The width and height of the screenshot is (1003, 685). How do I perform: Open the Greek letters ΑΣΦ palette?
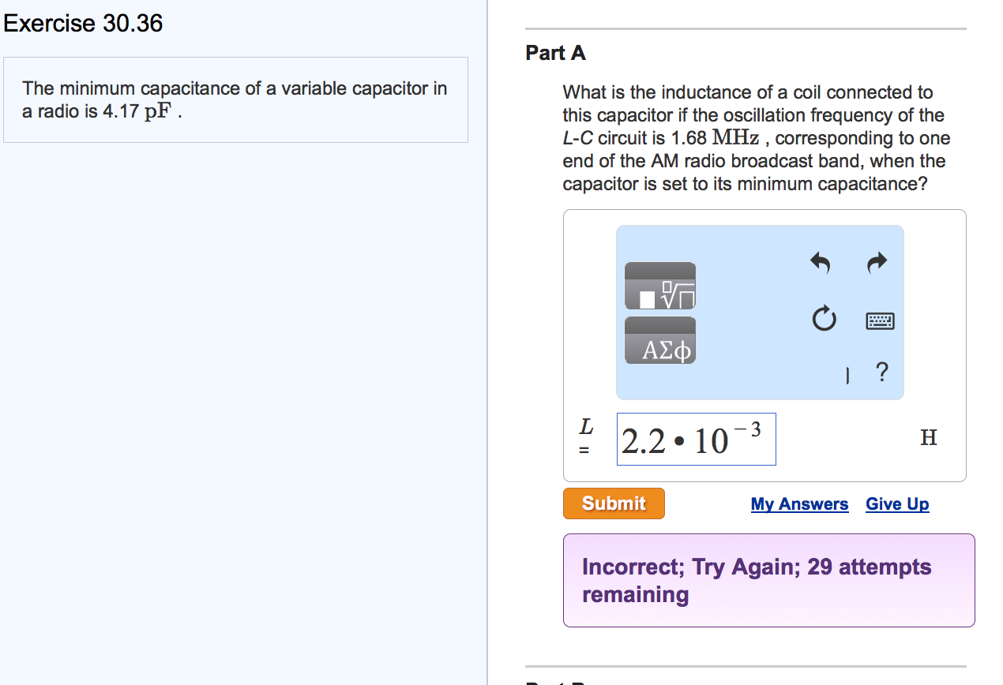[x=660, y=339]
